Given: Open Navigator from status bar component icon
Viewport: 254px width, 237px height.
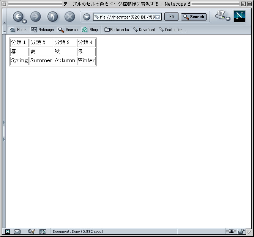Looking at the screenshot, I should click(x=8, y=232).
